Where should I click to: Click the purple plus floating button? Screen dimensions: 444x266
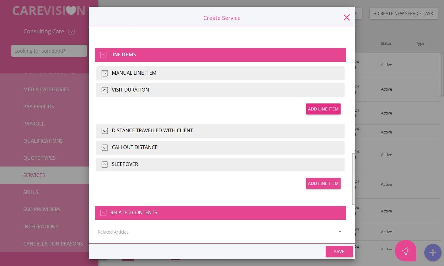(x=433, y=253)
